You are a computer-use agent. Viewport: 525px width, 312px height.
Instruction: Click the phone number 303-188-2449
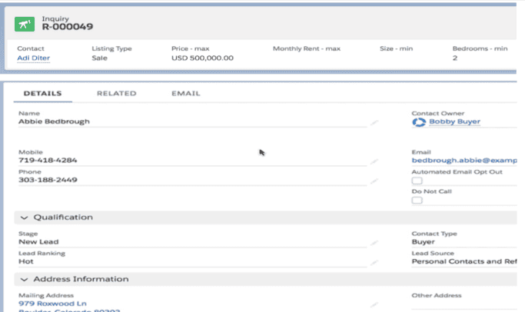pyautogui.click(x=48, y=181)
